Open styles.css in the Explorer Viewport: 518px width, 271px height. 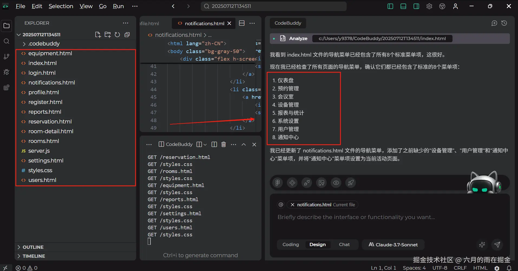(x=76, y=170)
